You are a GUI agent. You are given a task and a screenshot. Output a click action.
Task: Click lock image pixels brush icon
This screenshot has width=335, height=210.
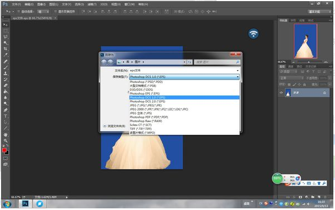(295, 85)
